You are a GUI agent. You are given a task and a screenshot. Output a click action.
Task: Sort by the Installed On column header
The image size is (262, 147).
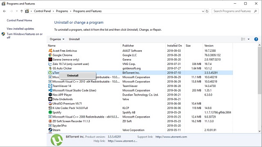click(175, 45)
